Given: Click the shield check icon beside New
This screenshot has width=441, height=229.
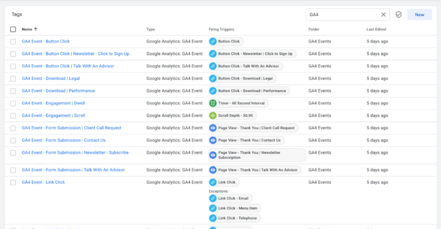Looking at the screenshot, I should click(399, 14).
